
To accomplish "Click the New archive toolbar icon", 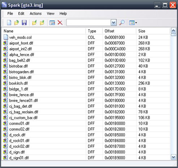I will pos(9,22).
